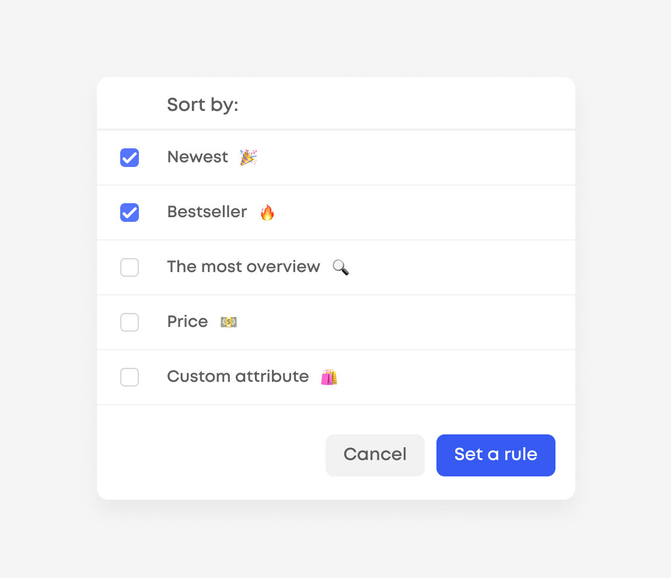671x578 pixels.
Task: Click empty area of Custom attribute row
Action: pos(453,377)
